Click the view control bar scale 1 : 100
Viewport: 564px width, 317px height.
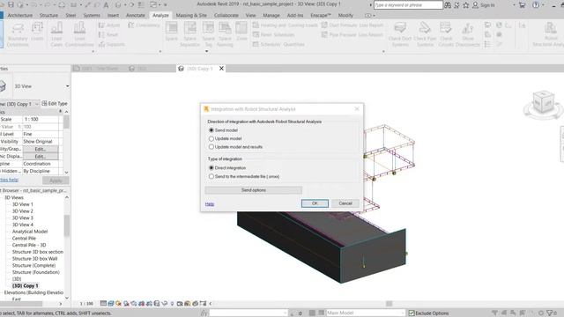pyautogui.click(x=86, y=304)
